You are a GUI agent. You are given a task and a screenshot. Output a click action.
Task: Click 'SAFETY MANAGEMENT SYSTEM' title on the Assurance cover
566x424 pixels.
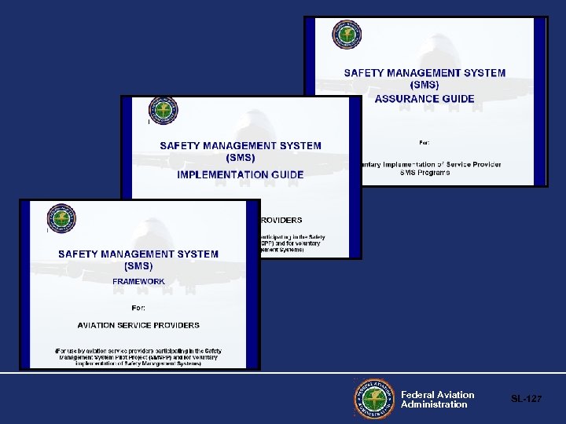click(424, 73)
